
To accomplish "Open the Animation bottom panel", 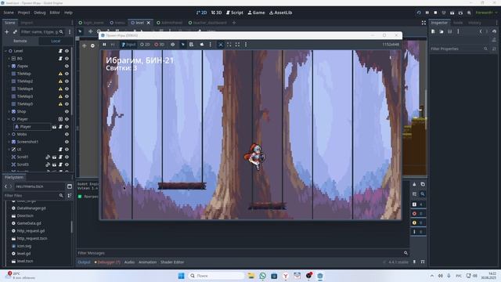I will pyautogui.click(x=147, y=262).
